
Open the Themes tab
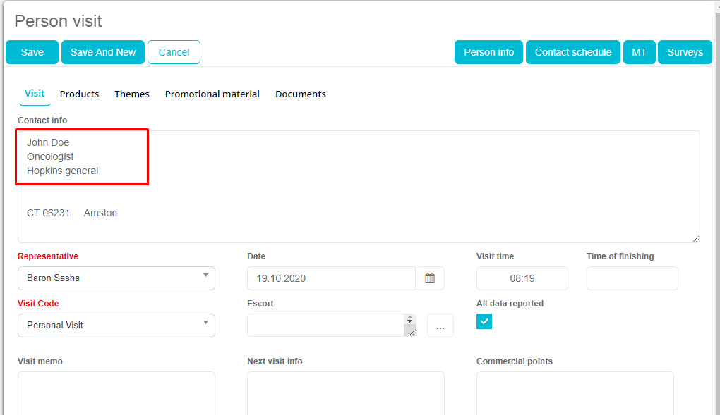point(132,94)
